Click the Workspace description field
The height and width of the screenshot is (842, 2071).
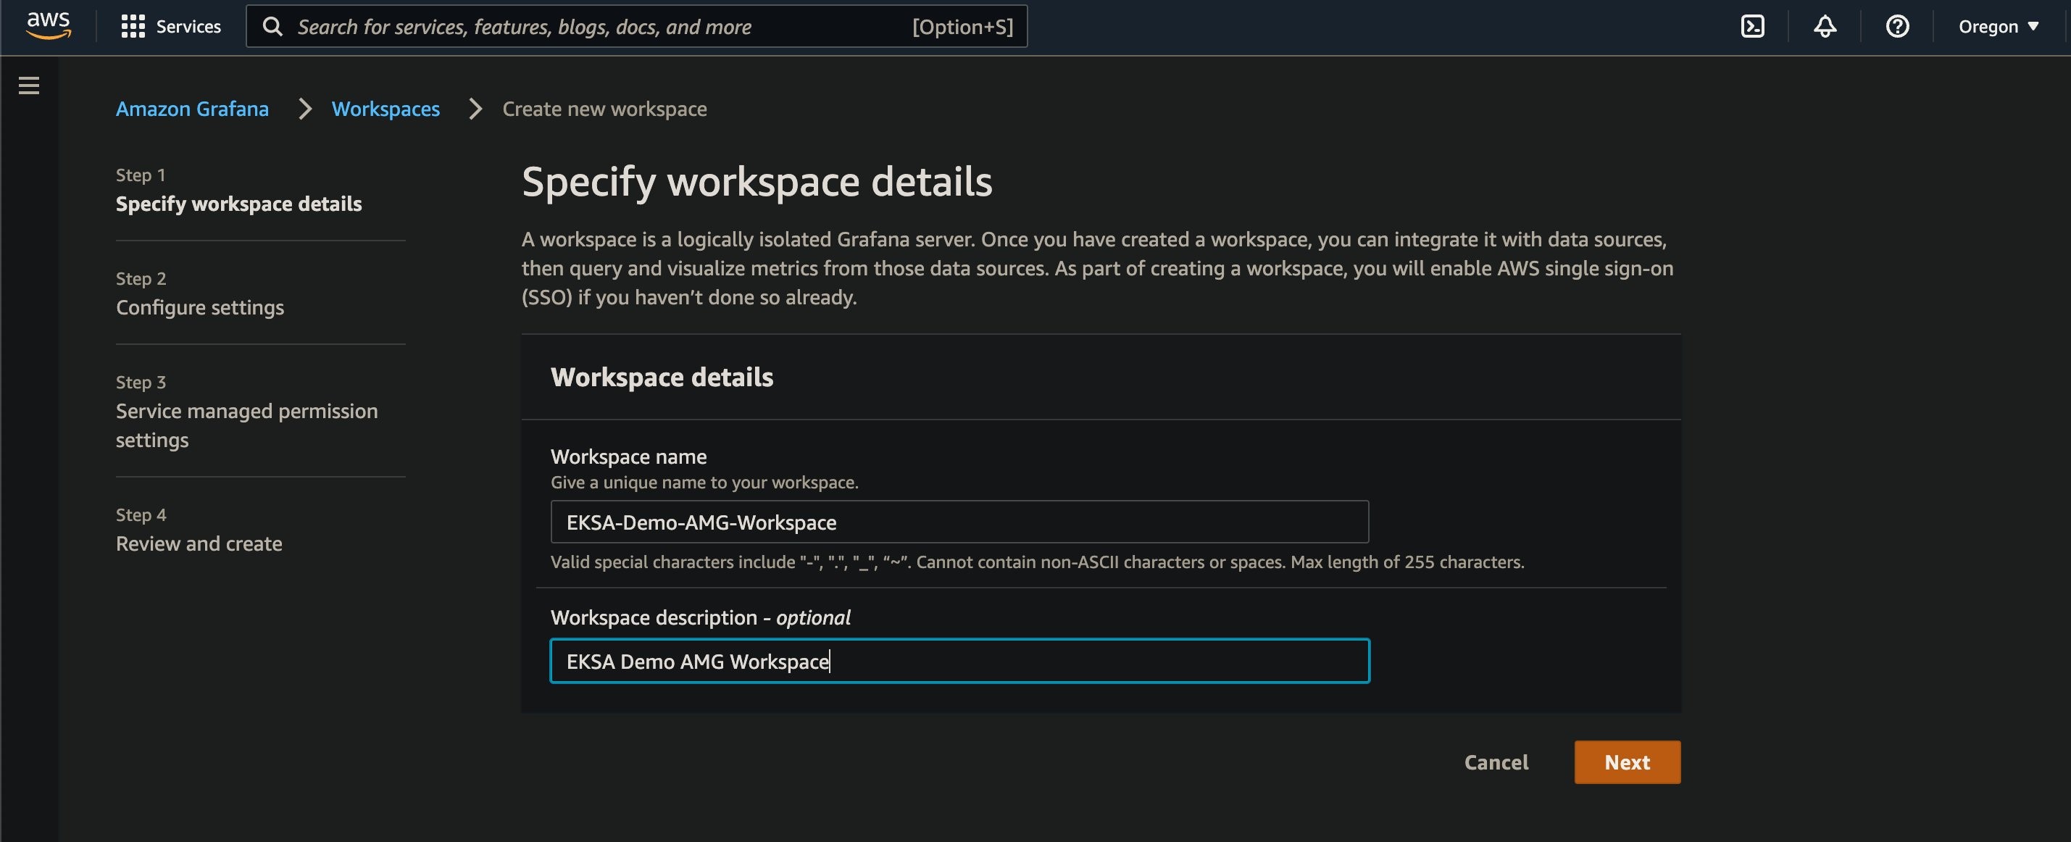click(x=959, y=661)
